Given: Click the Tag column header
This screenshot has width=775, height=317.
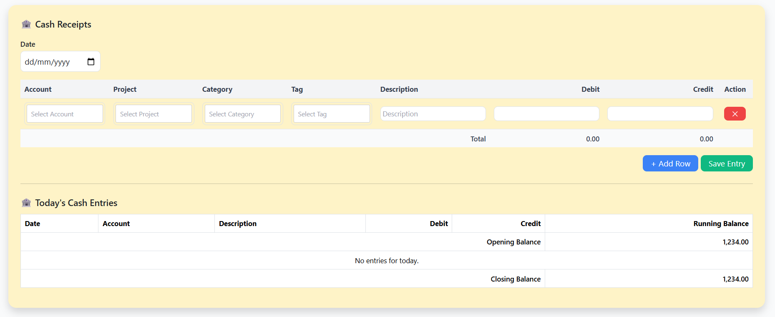Looking at the screenshot, I should pos(297,89).
